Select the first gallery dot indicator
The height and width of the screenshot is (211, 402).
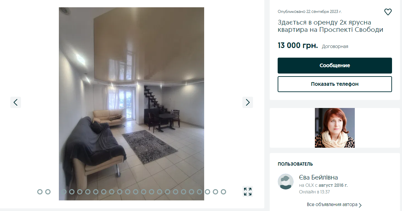point(40,192)
